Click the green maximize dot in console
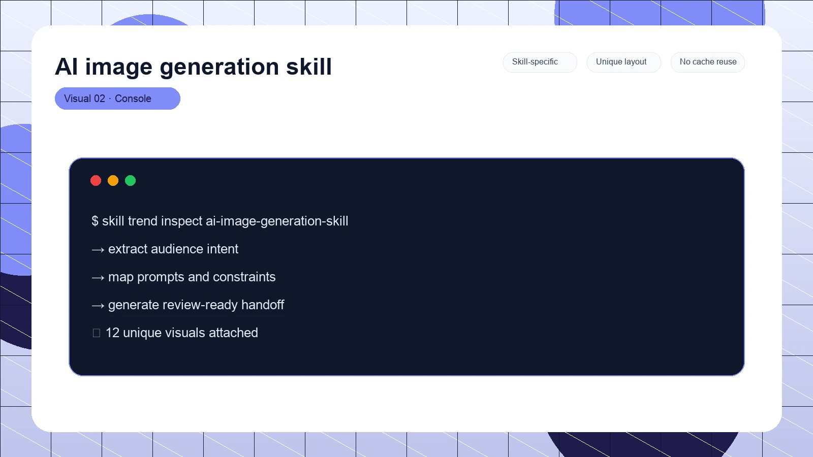 (x=130, y=180)
